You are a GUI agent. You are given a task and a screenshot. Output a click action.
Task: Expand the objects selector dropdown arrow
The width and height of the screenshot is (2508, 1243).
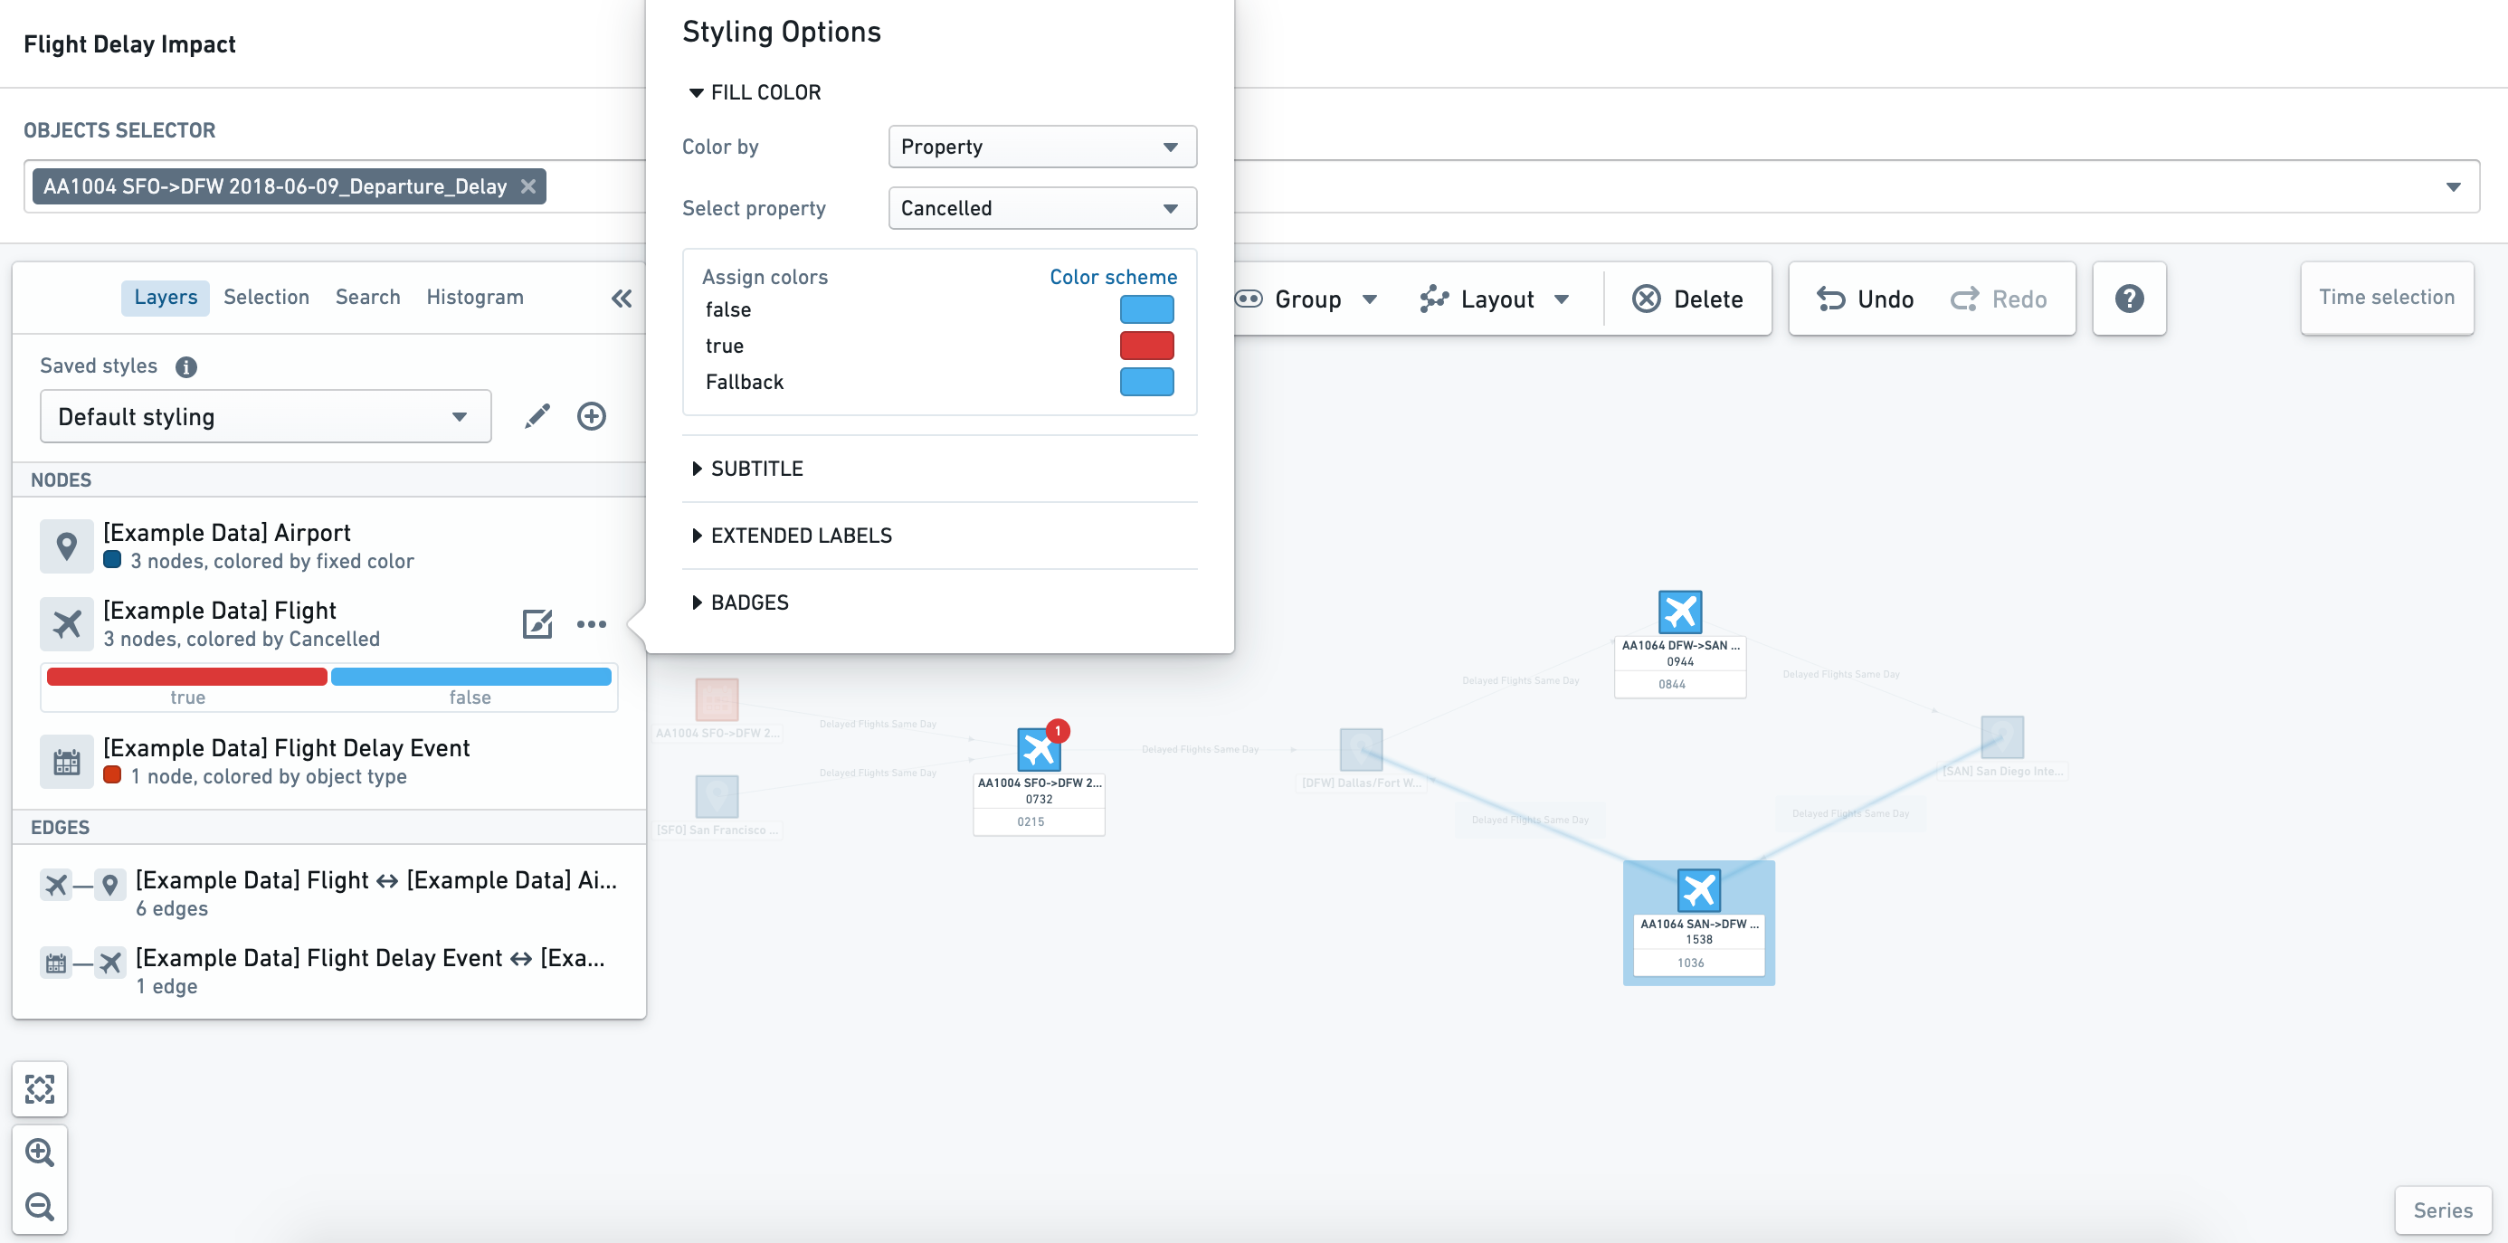pos(2454,186)
